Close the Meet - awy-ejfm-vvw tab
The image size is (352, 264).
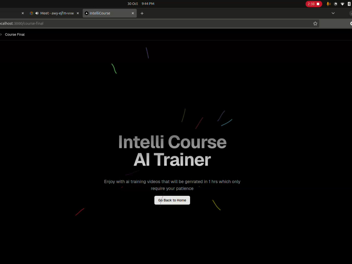(78, 13)
